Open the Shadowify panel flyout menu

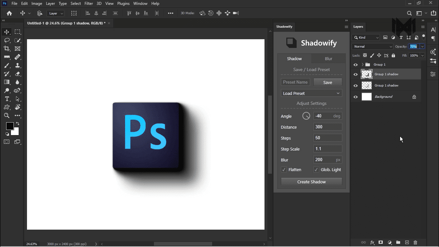pyautogui.click(x=346, y=27)
